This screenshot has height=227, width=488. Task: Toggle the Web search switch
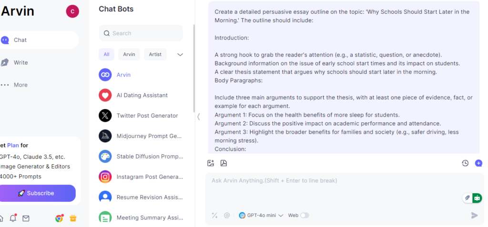click(x=305, y=215)
